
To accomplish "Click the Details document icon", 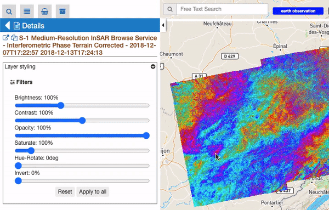I will click(x=17, y=26).
